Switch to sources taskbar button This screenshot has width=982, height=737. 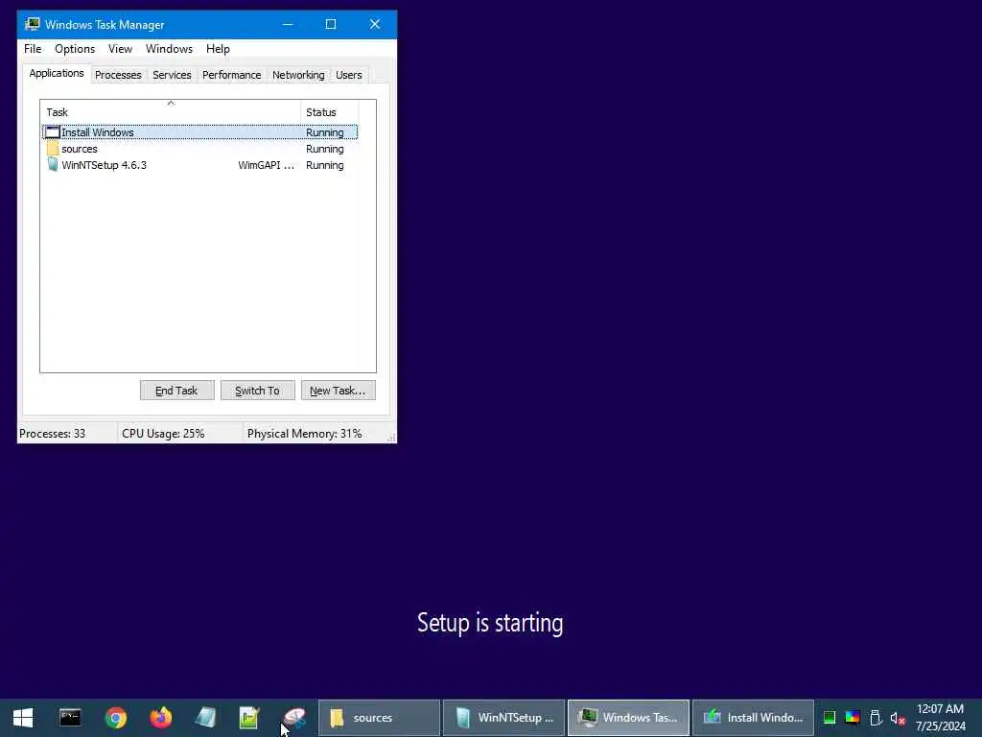point(379,718)
